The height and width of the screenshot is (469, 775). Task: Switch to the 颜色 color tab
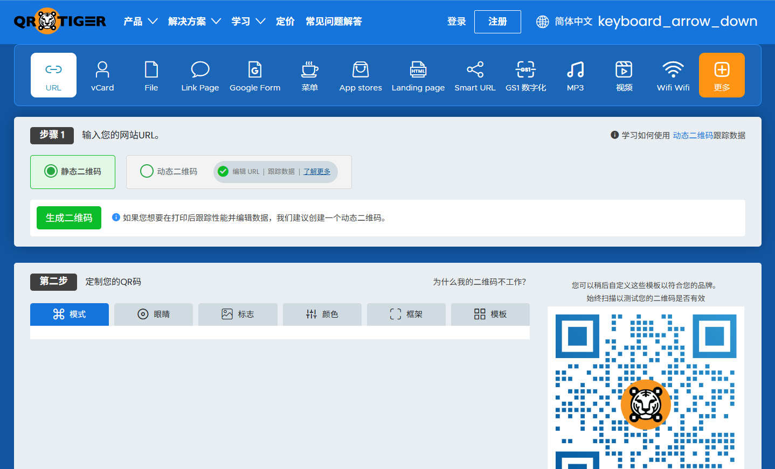pyautogui.click(x=322, y=314)
